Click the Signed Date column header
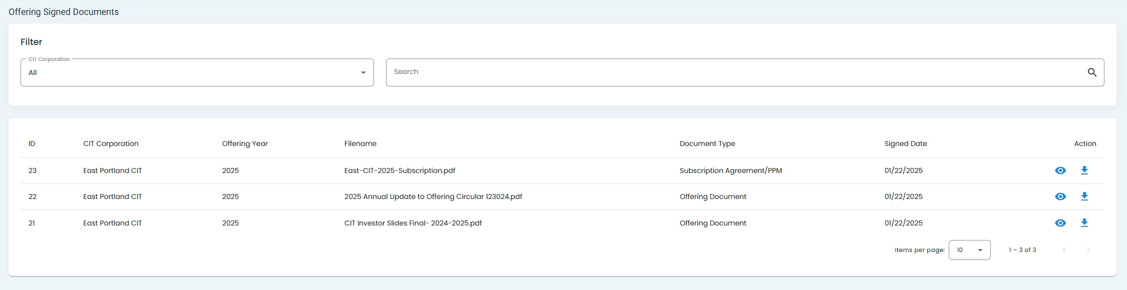The image size is (1127, 290). 905,143
